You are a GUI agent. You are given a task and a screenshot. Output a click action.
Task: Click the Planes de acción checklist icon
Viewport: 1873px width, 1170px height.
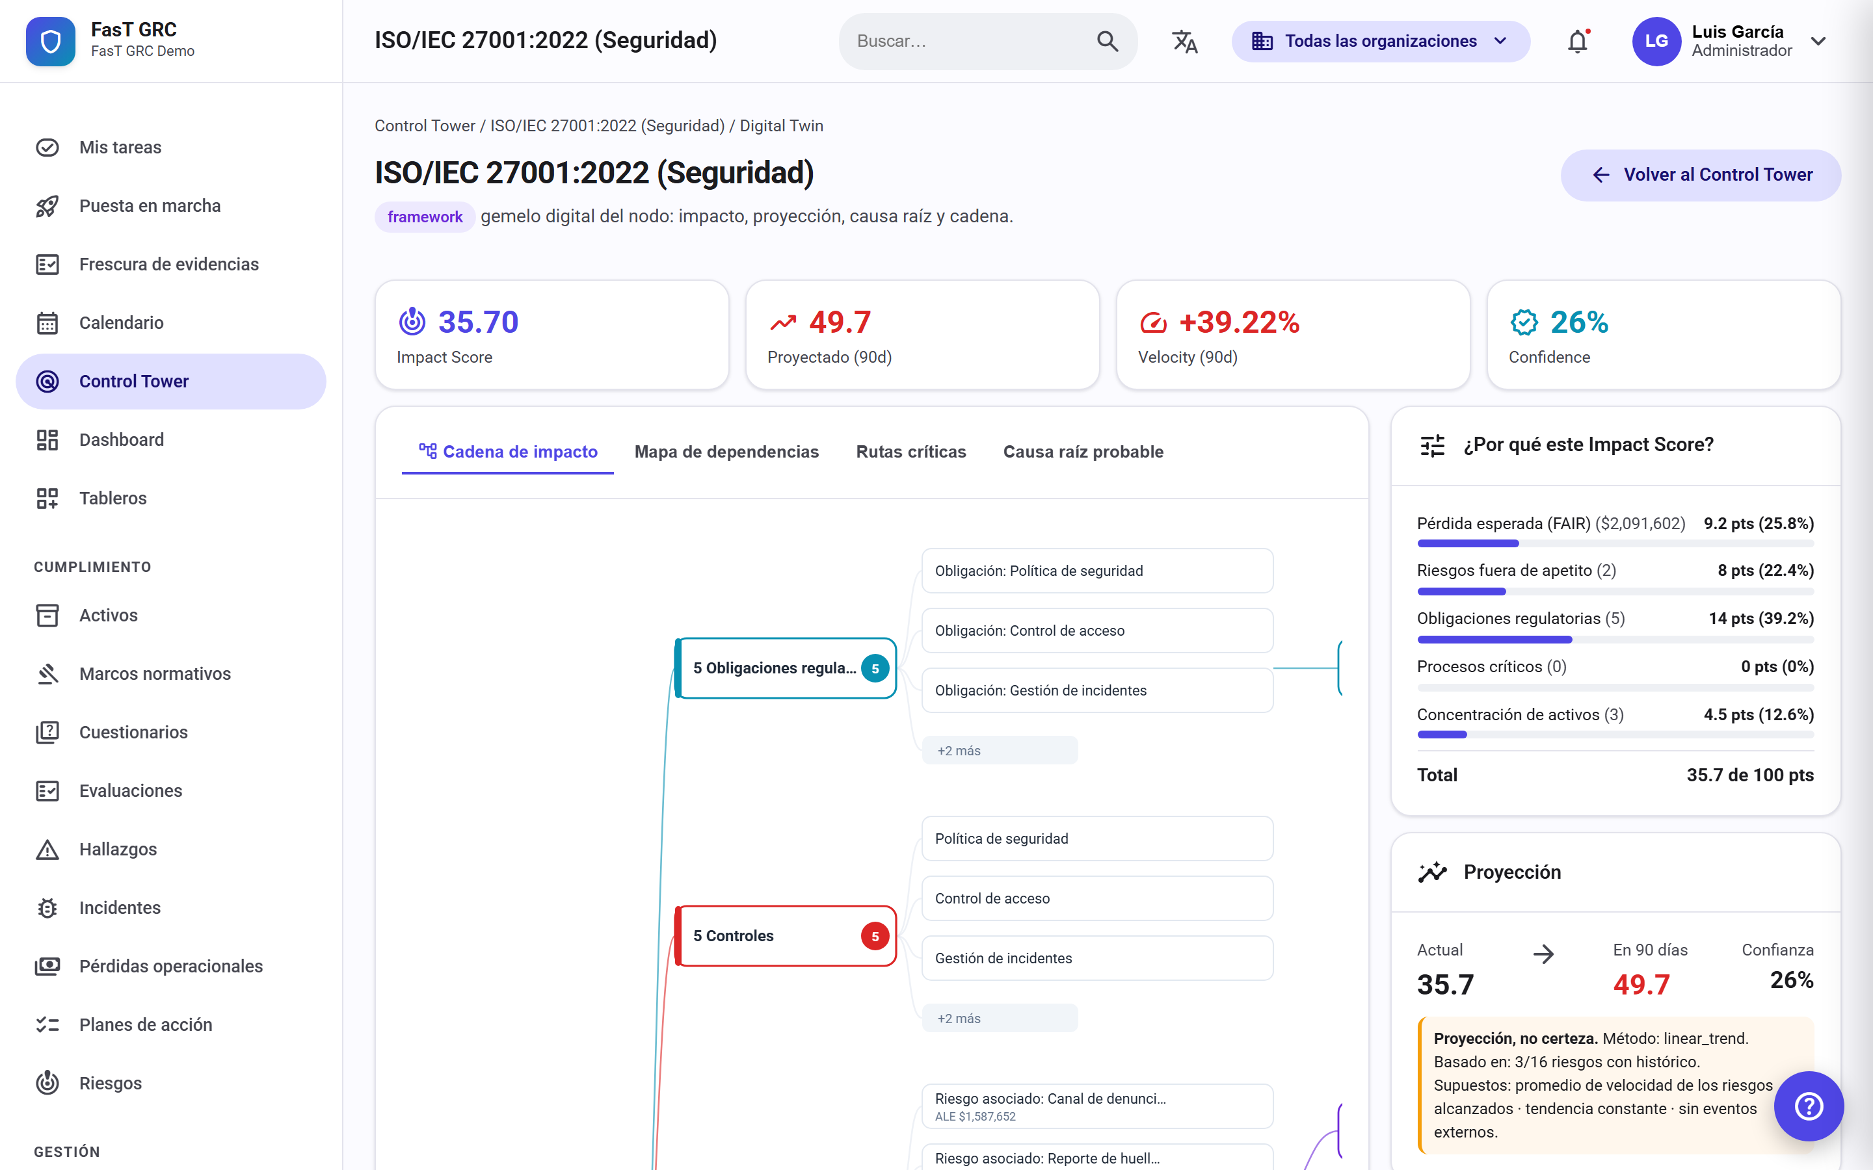(47, 1024)
